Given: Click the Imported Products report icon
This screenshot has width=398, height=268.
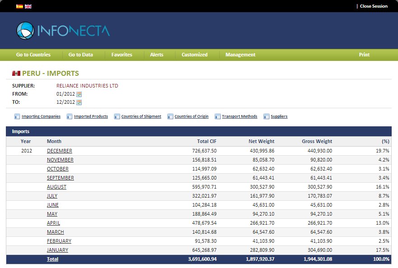Looking at the screenshot, I should (x=69, y=116).
